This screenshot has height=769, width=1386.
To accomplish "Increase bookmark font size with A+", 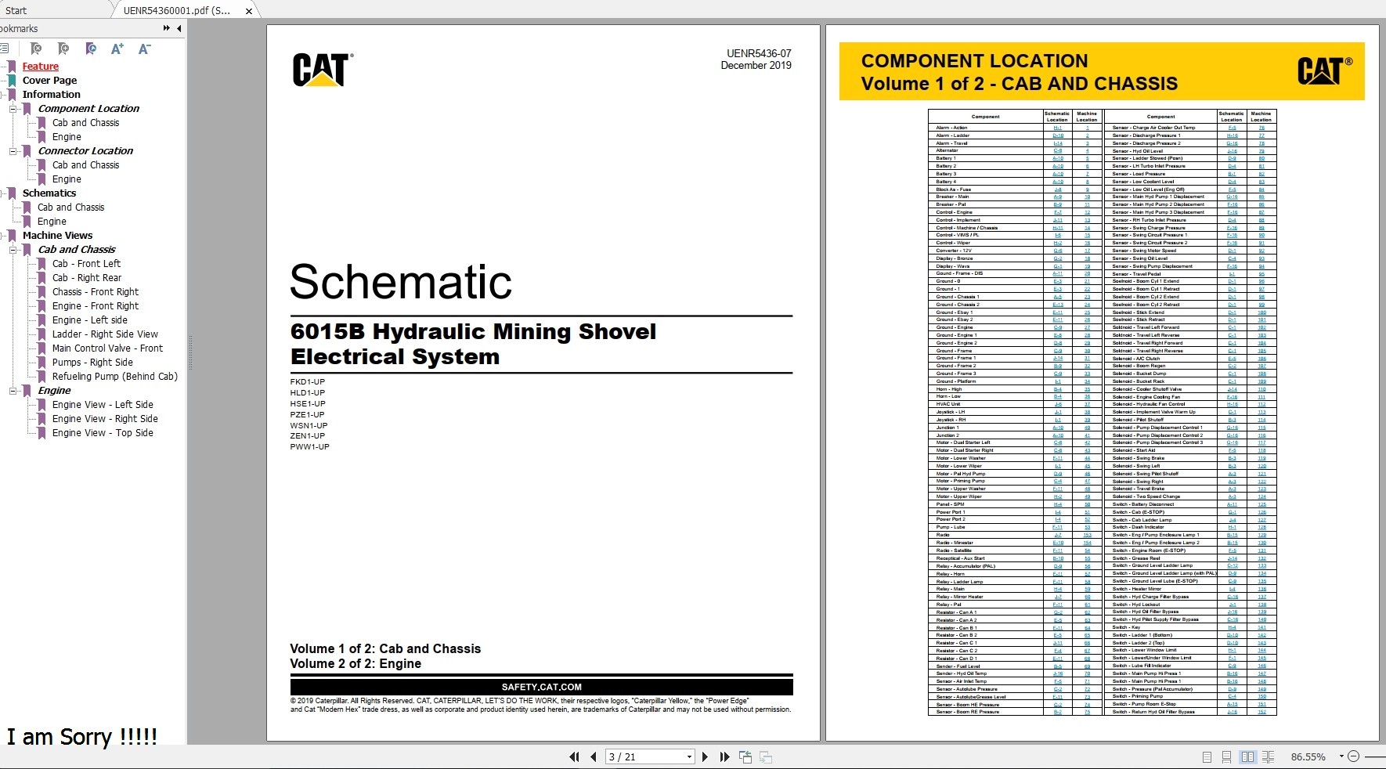I will [117, 49].
